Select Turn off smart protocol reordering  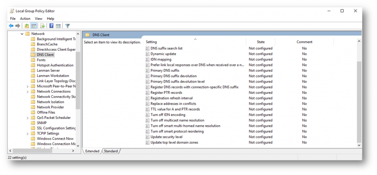(177, 131)
